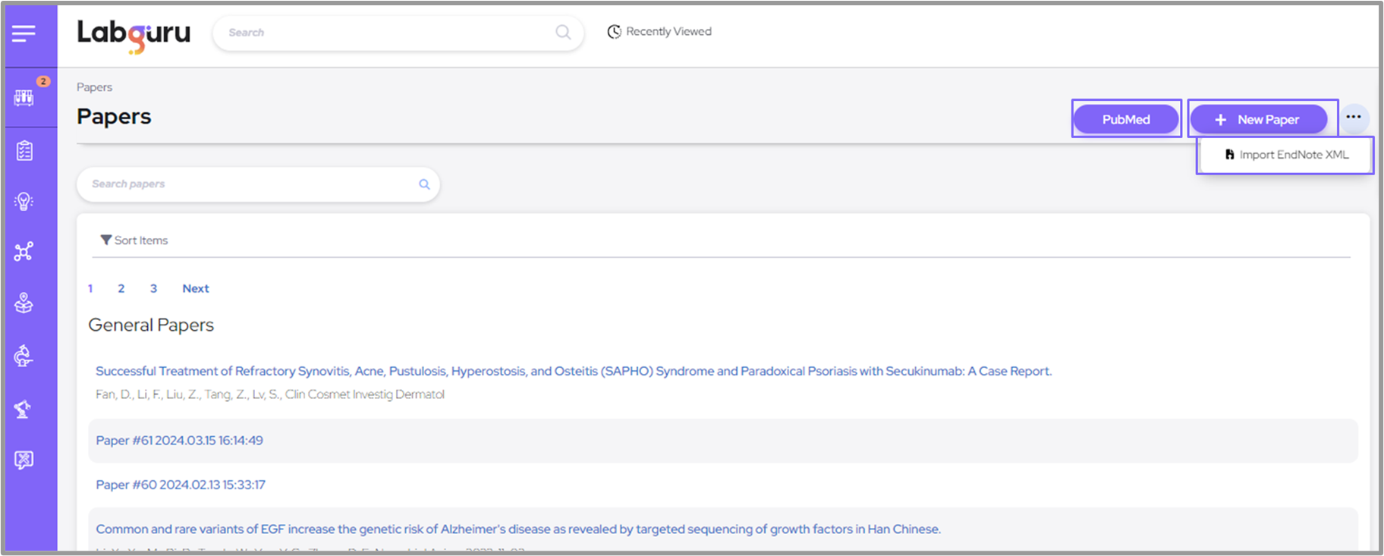Viewport: 1384px width, 556px height.
Task: Click the microscope sidebar icon
Action: coord(24,356)
